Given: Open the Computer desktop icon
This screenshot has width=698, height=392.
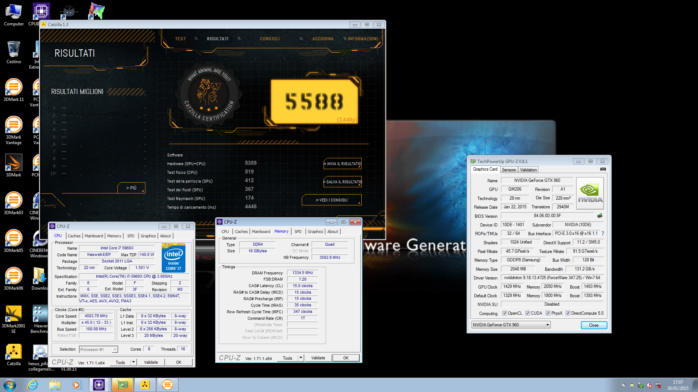Looking at the screenshot, I should (13, 15).
